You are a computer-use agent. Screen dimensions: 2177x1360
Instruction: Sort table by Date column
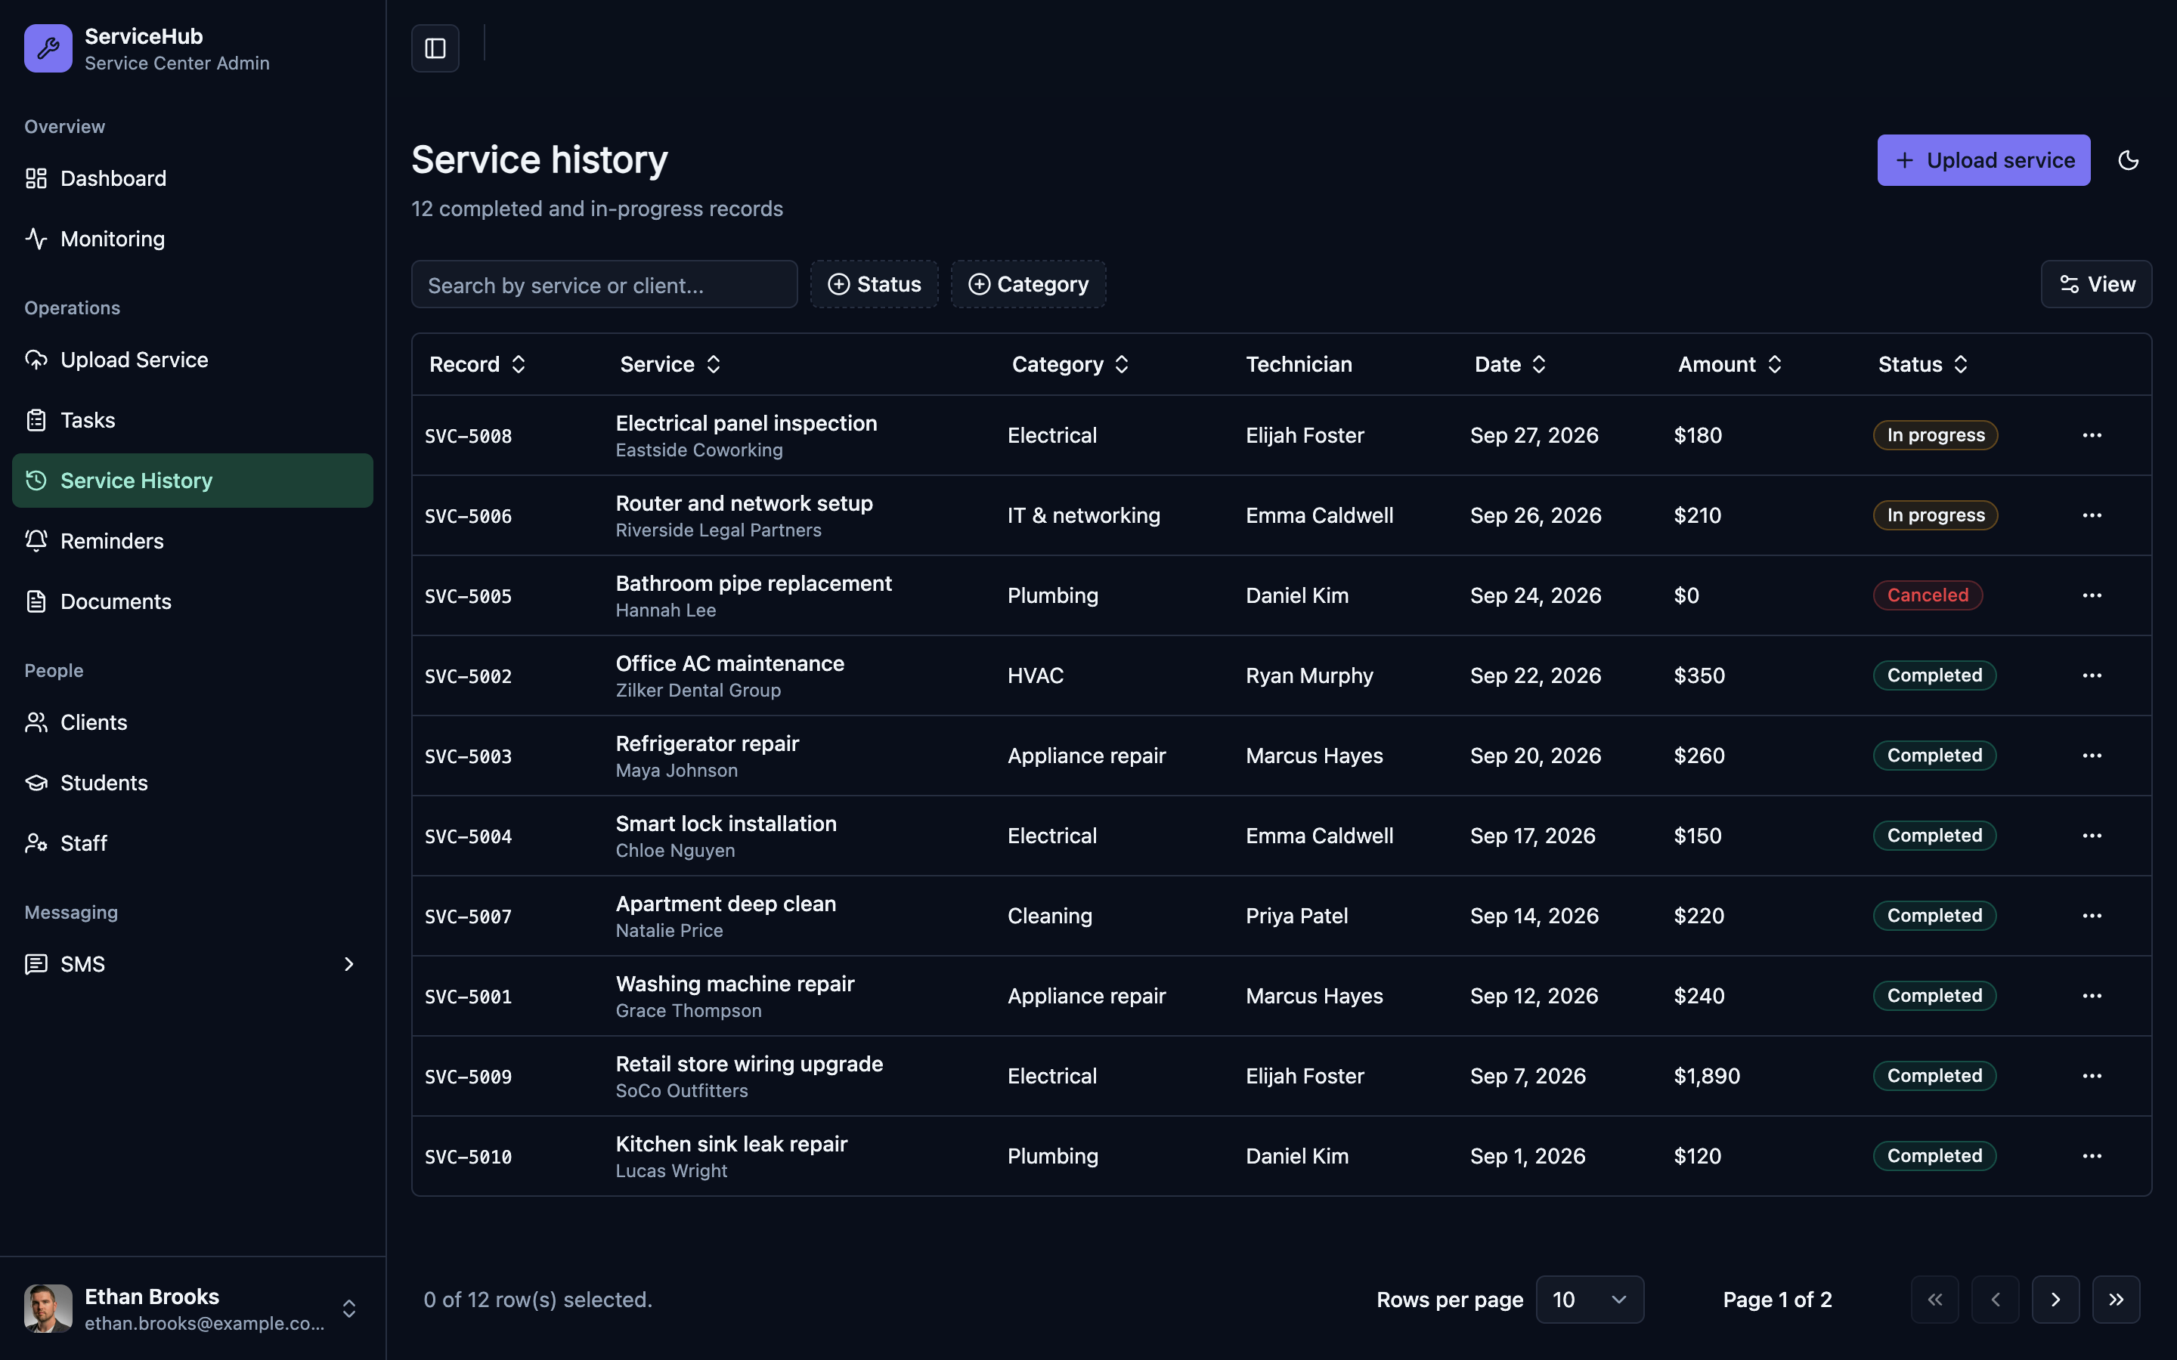[x=1510, y=364]
